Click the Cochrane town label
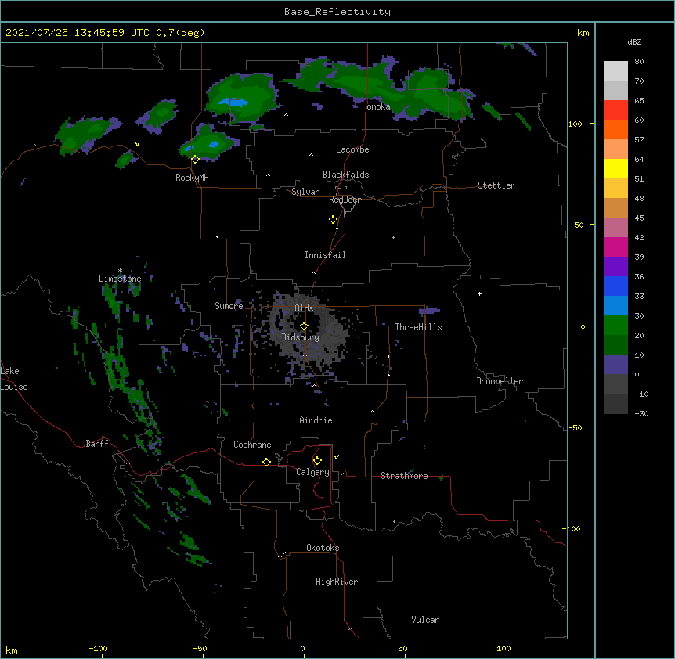This screenshot has width=675, height=659. point(252,445)
